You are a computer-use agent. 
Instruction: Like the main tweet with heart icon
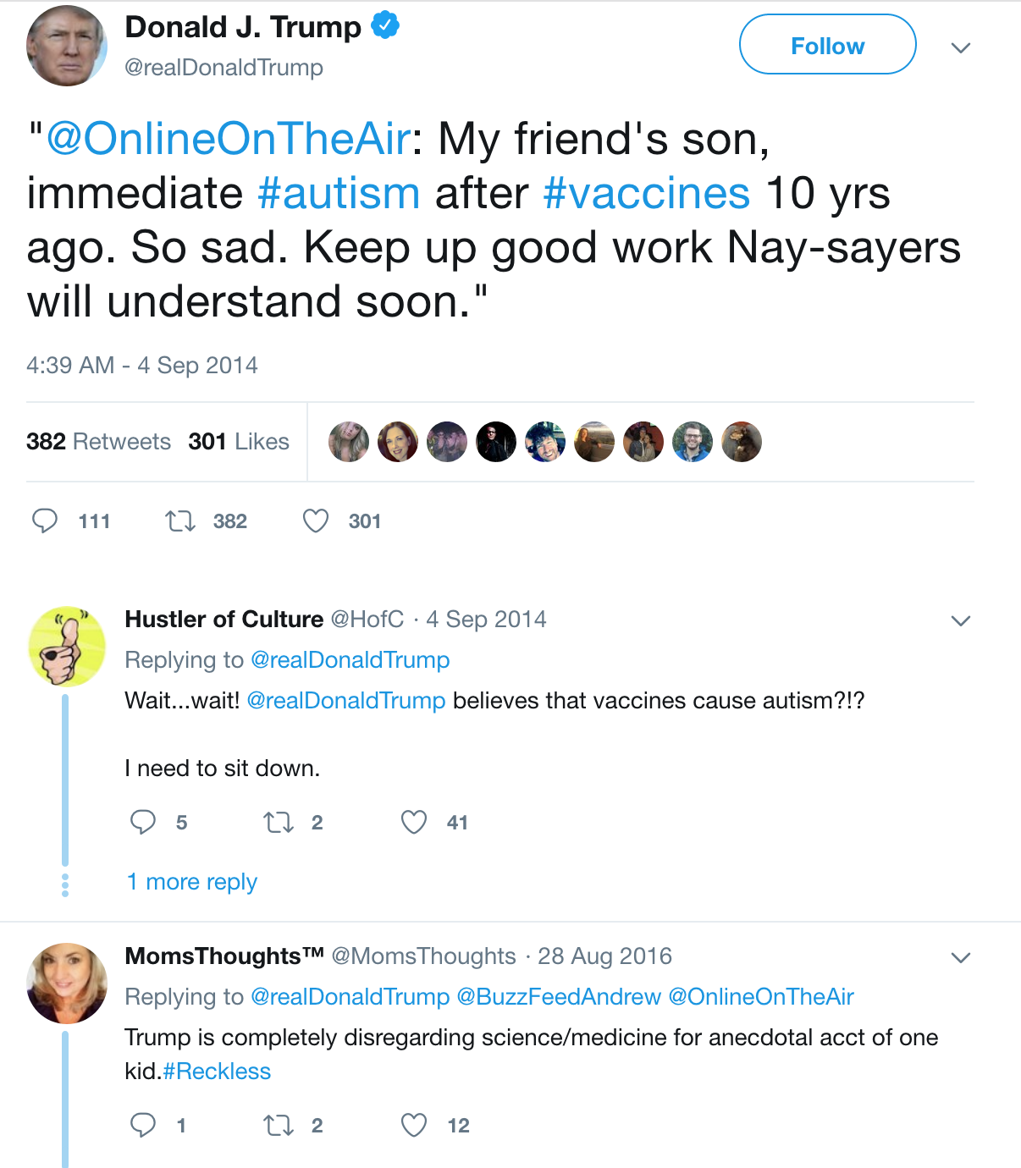(x=316, y=521)
